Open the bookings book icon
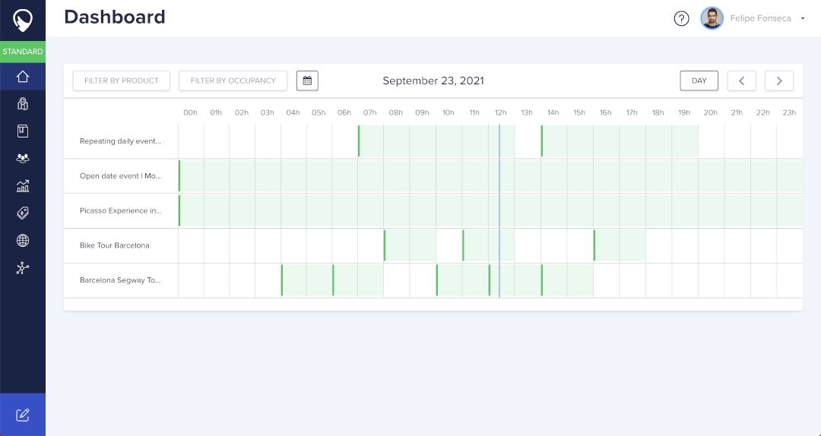821x436 pixels. point(23,131)
